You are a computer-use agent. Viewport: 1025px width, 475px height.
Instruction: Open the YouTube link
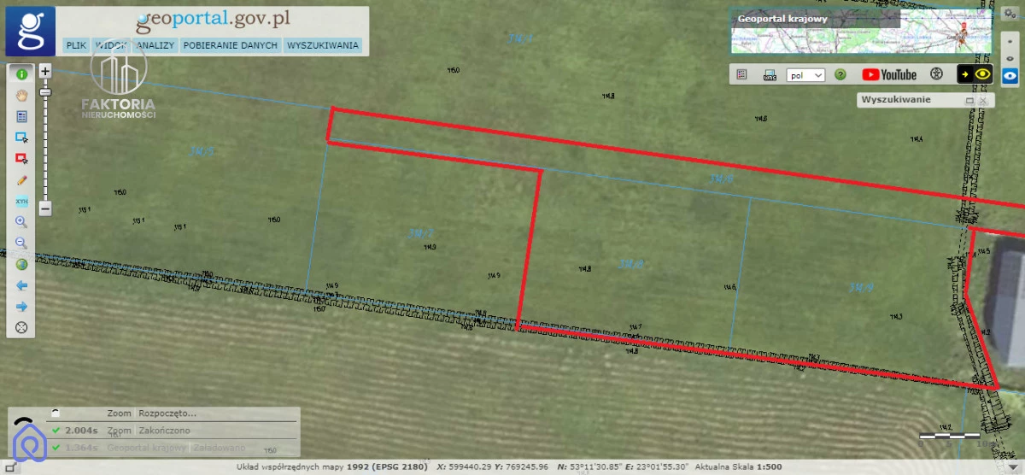pyautogui.click(x=889, y=75)
